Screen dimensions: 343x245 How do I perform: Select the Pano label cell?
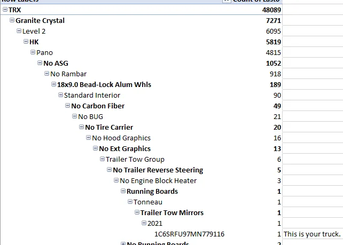[45, 53]
